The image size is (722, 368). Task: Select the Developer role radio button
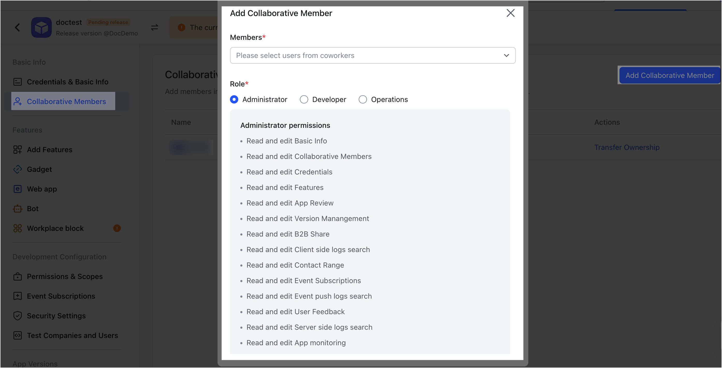click(304, 99)
